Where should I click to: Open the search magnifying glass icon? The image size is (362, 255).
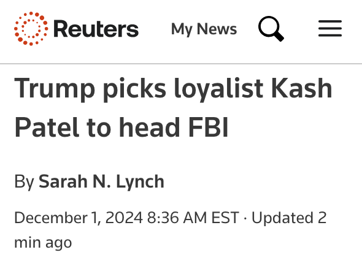(271, 29)
